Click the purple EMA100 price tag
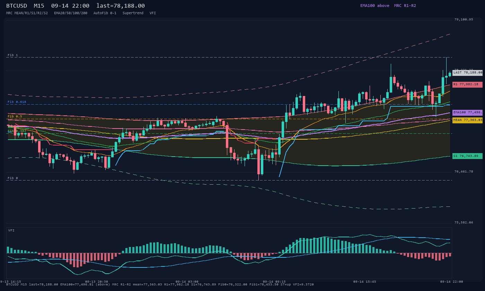This screenshot has width=485, height=291. point(467,113)
